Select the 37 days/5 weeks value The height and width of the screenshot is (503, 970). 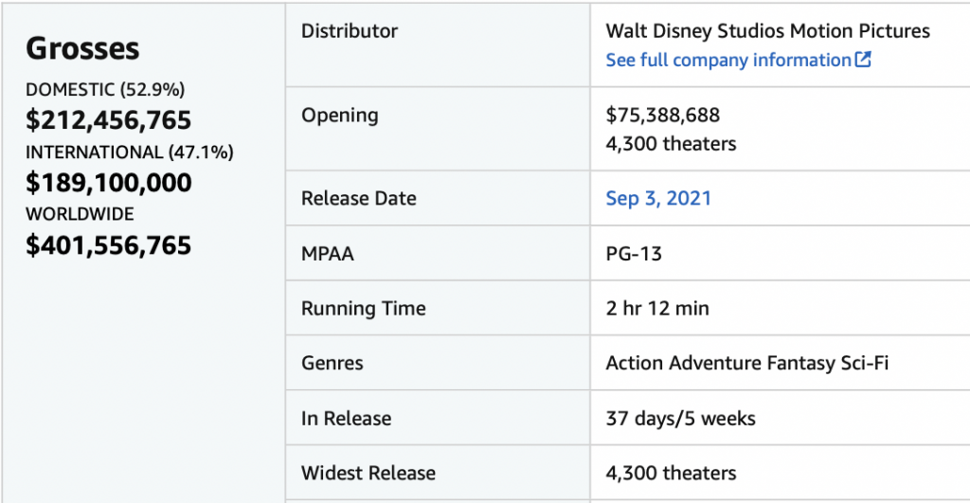[680, 419]
